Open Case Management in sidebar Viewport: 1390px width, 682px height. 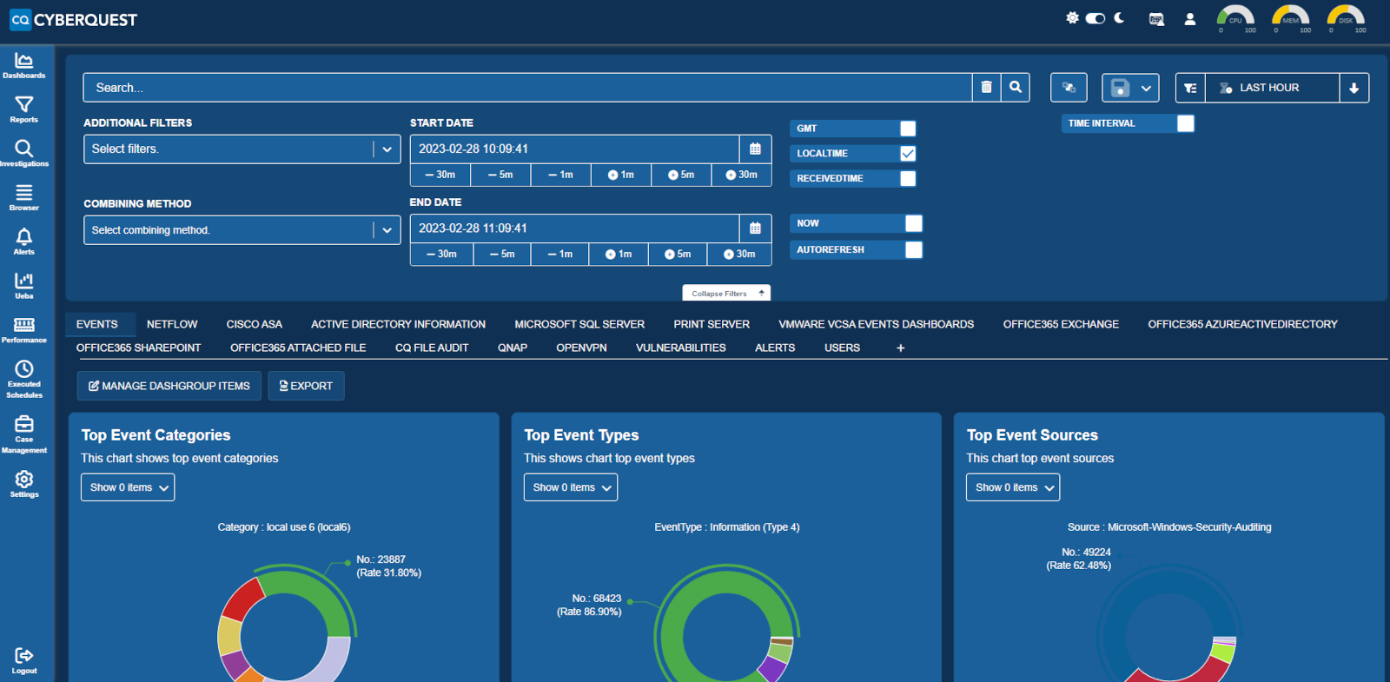click(24, 434)
